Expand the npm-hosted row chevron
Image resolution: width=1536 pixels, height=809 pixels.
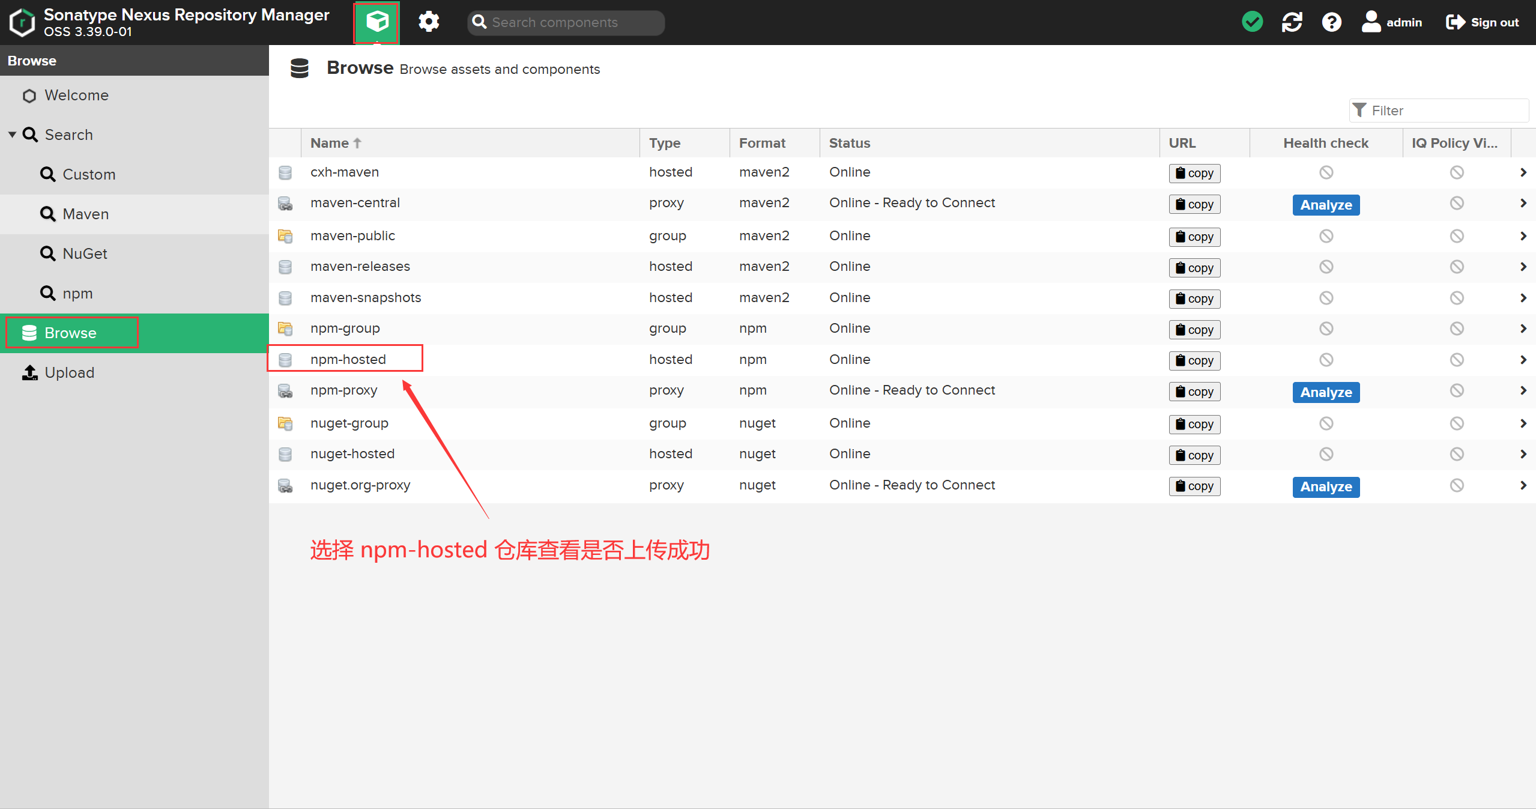(1523, 360)
